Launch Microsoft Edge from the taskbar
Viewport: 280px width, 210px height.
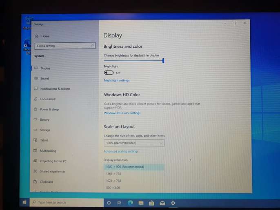click(130, 203)
